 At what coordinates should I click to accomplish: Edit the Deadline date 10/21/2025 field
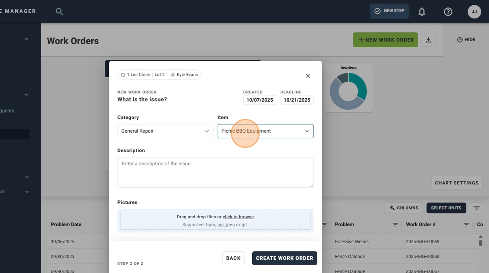click(297, 100)
